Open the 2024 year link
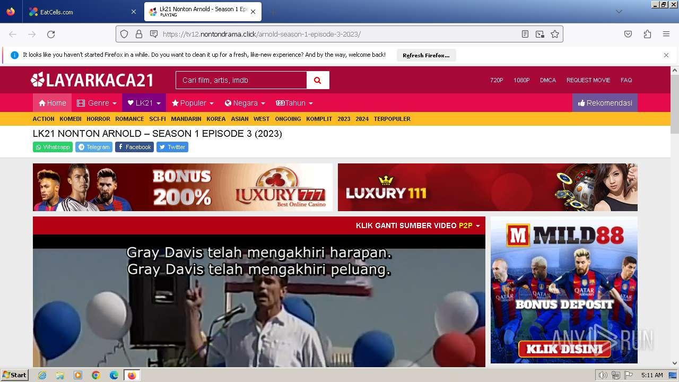The width and height of the screenshot is (679, 382). 362,119
